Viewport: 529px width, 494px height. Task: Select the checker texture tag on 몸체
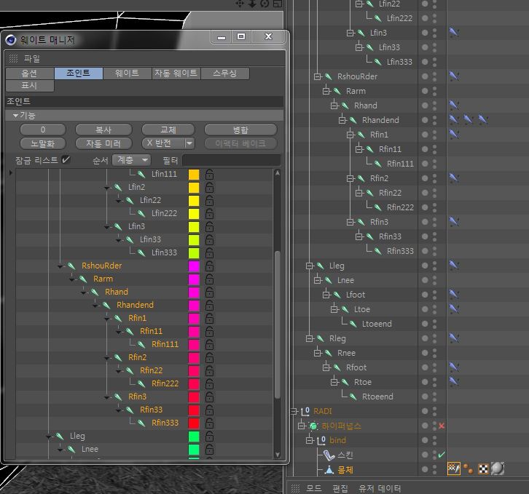483,469
